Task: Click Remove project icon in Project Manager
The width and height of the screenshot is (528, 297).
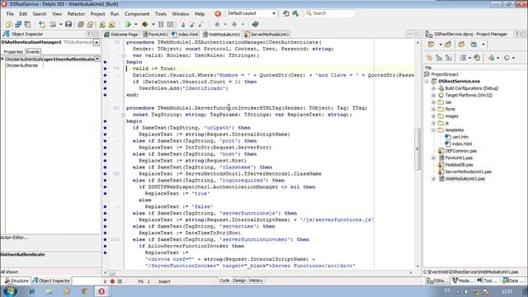Action: pos(461,45)
